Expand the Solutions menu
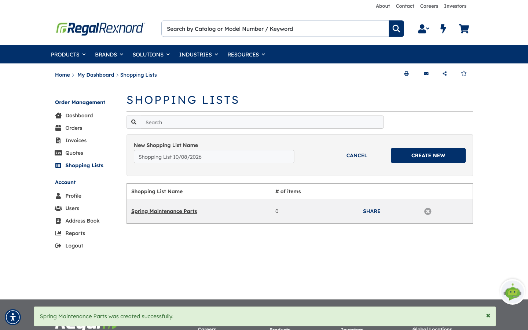 pos(151,54)
